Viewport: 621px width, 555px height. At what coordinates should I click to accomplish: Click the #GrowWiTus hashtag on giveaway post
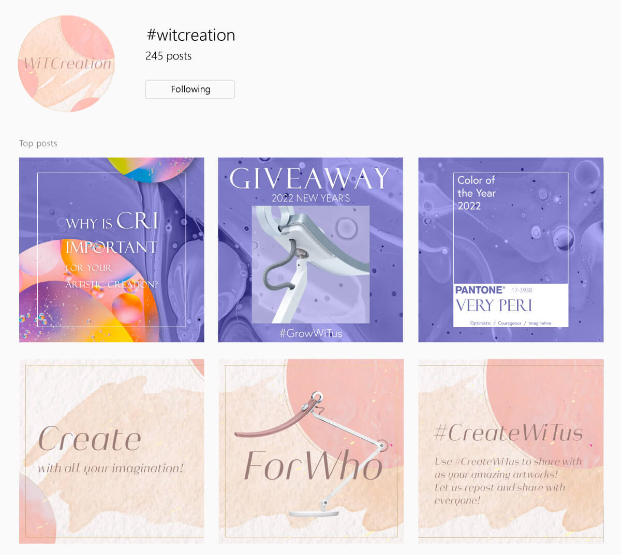tap(310, 333)
